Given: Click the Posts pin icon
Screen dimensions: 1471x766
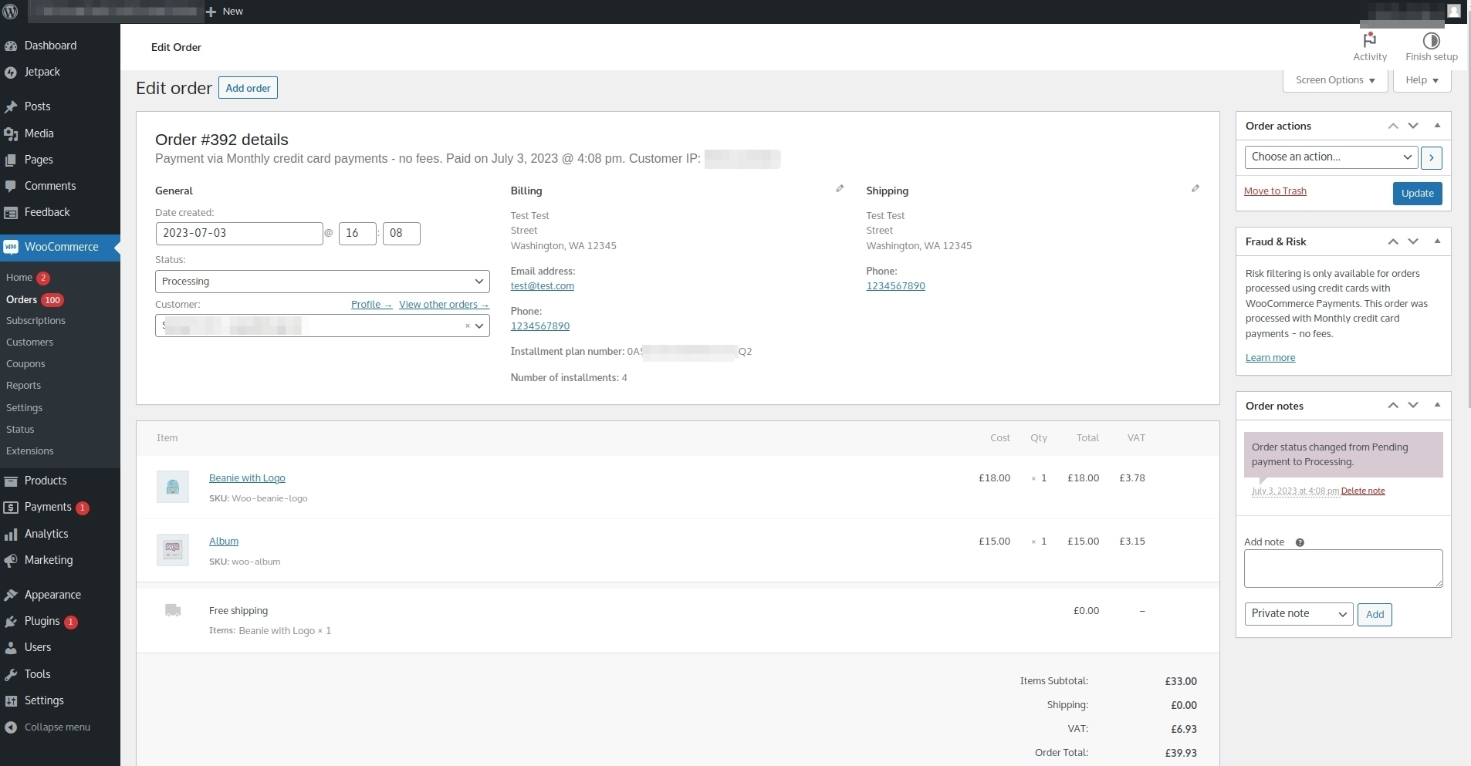Looking at the screenshot, I should [x=11, y=107].
